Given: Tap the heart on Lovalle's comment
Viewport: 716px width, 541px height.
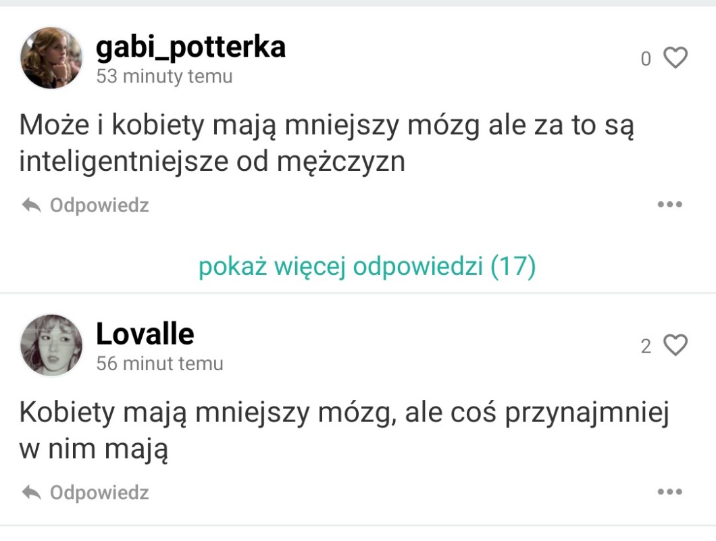Looking at the screenshot, I should tap(675, 345).
